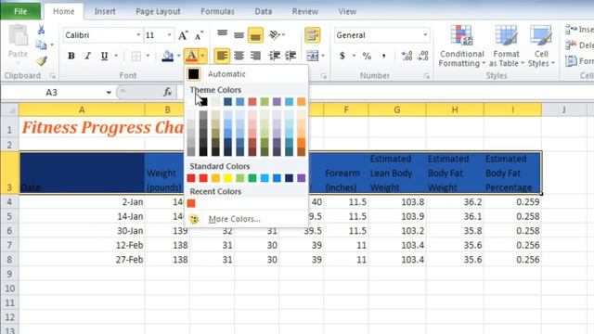Choose Automatic font color

point(246,74)
